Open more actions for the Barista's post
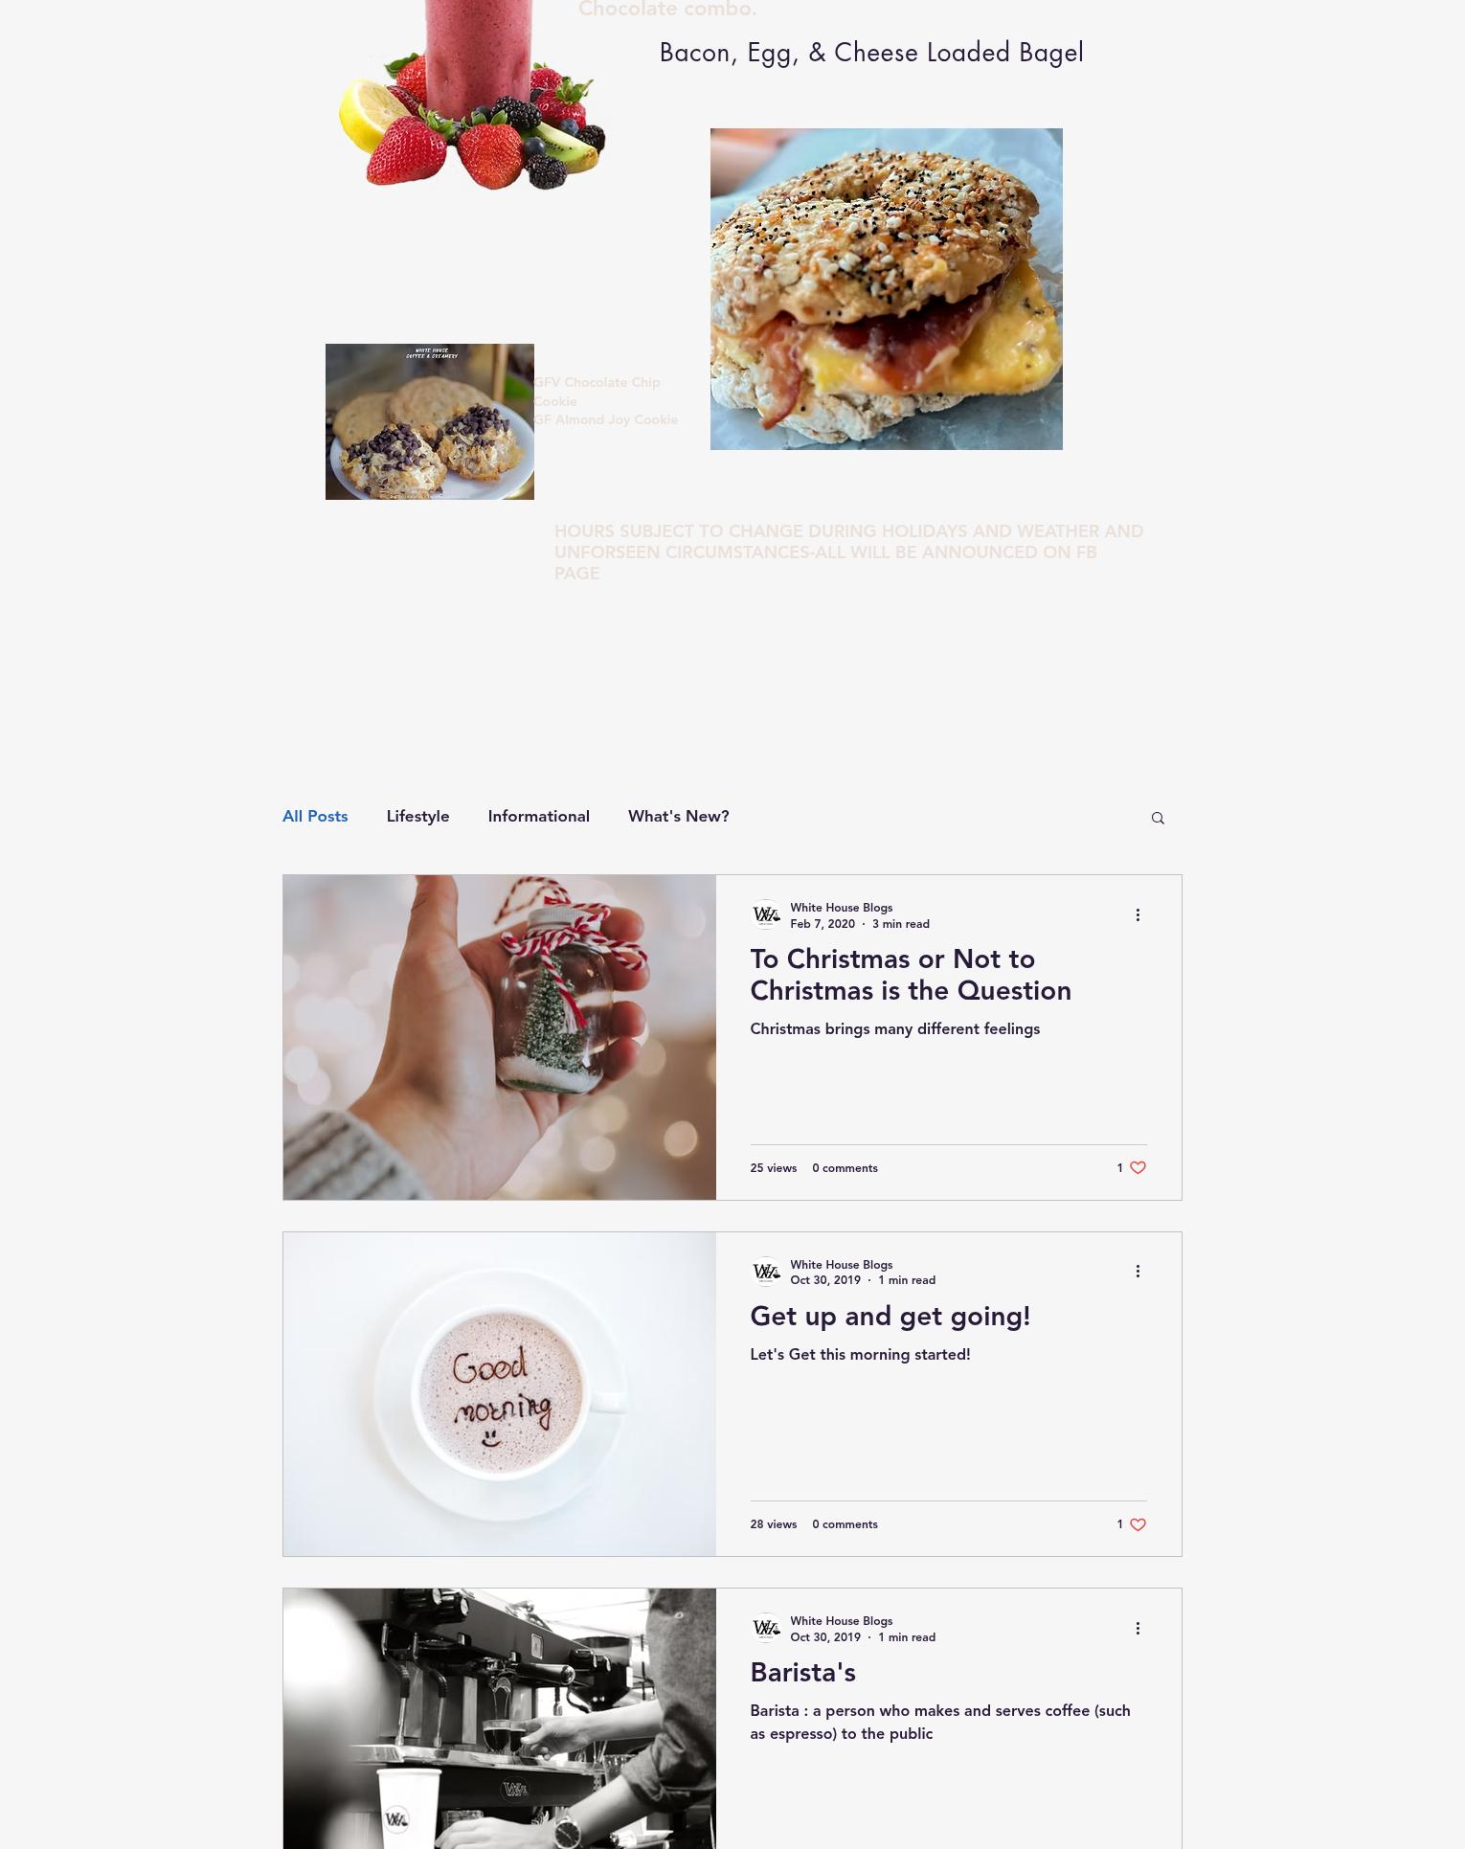Screen dimensions: 1465x1849 (1138, 1629)
